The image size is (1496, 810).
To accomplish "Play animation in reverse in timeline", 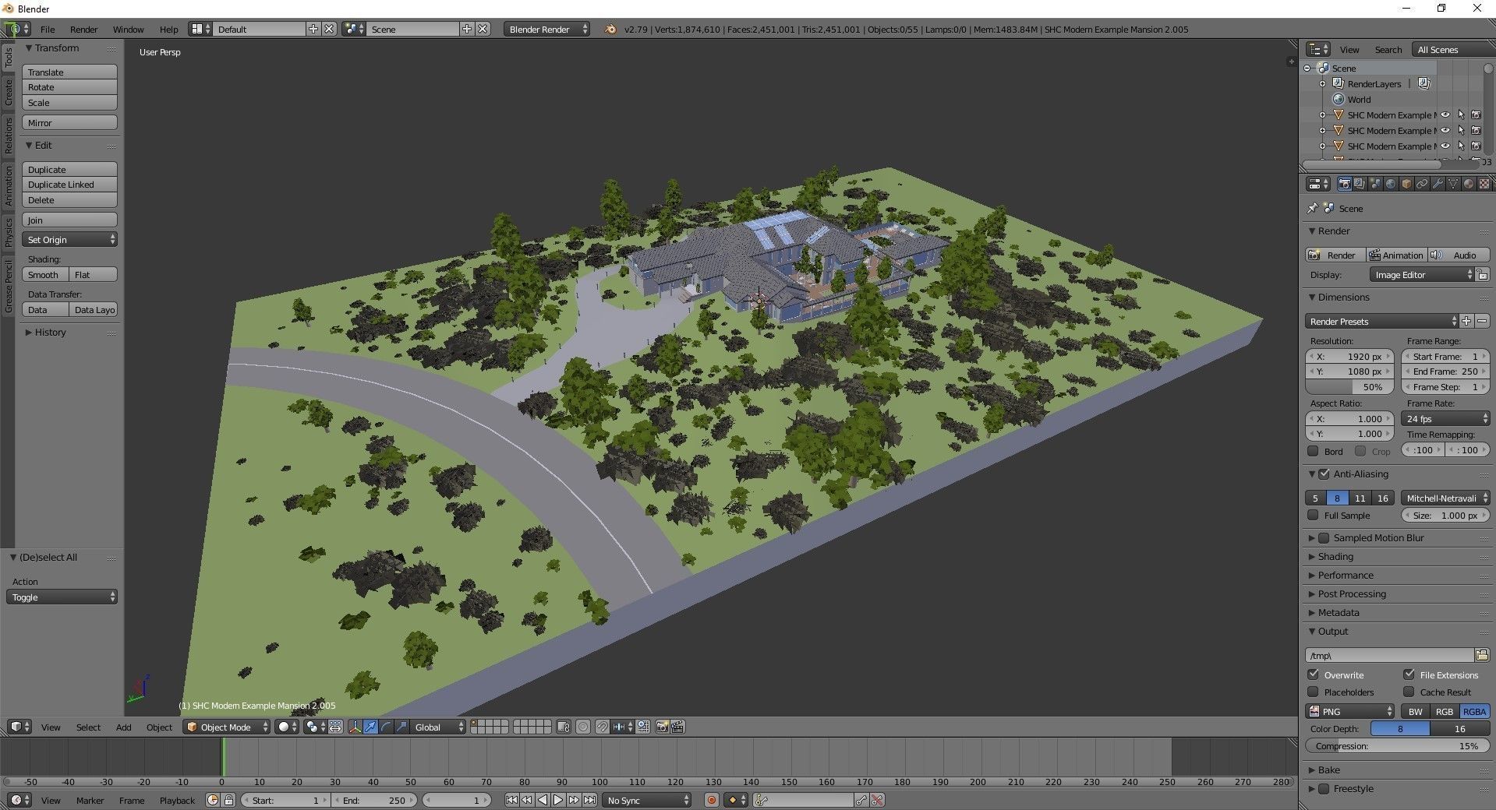I will pyautogui.click(x=543, y=800).
